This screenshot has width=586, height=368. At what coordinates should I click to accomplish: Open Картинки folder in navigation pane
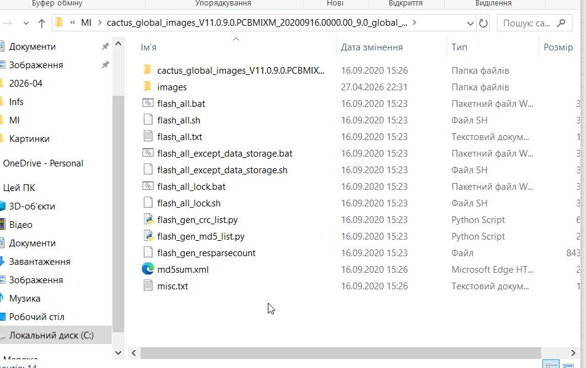29,139
